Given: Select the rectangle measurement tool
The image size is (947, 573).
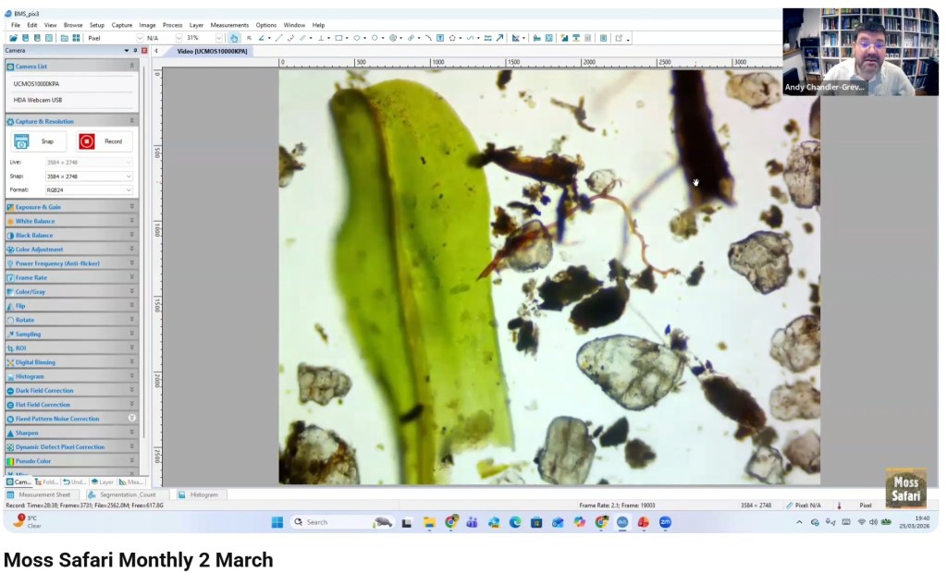Looking at the screenshot, I should pos(339,38).
